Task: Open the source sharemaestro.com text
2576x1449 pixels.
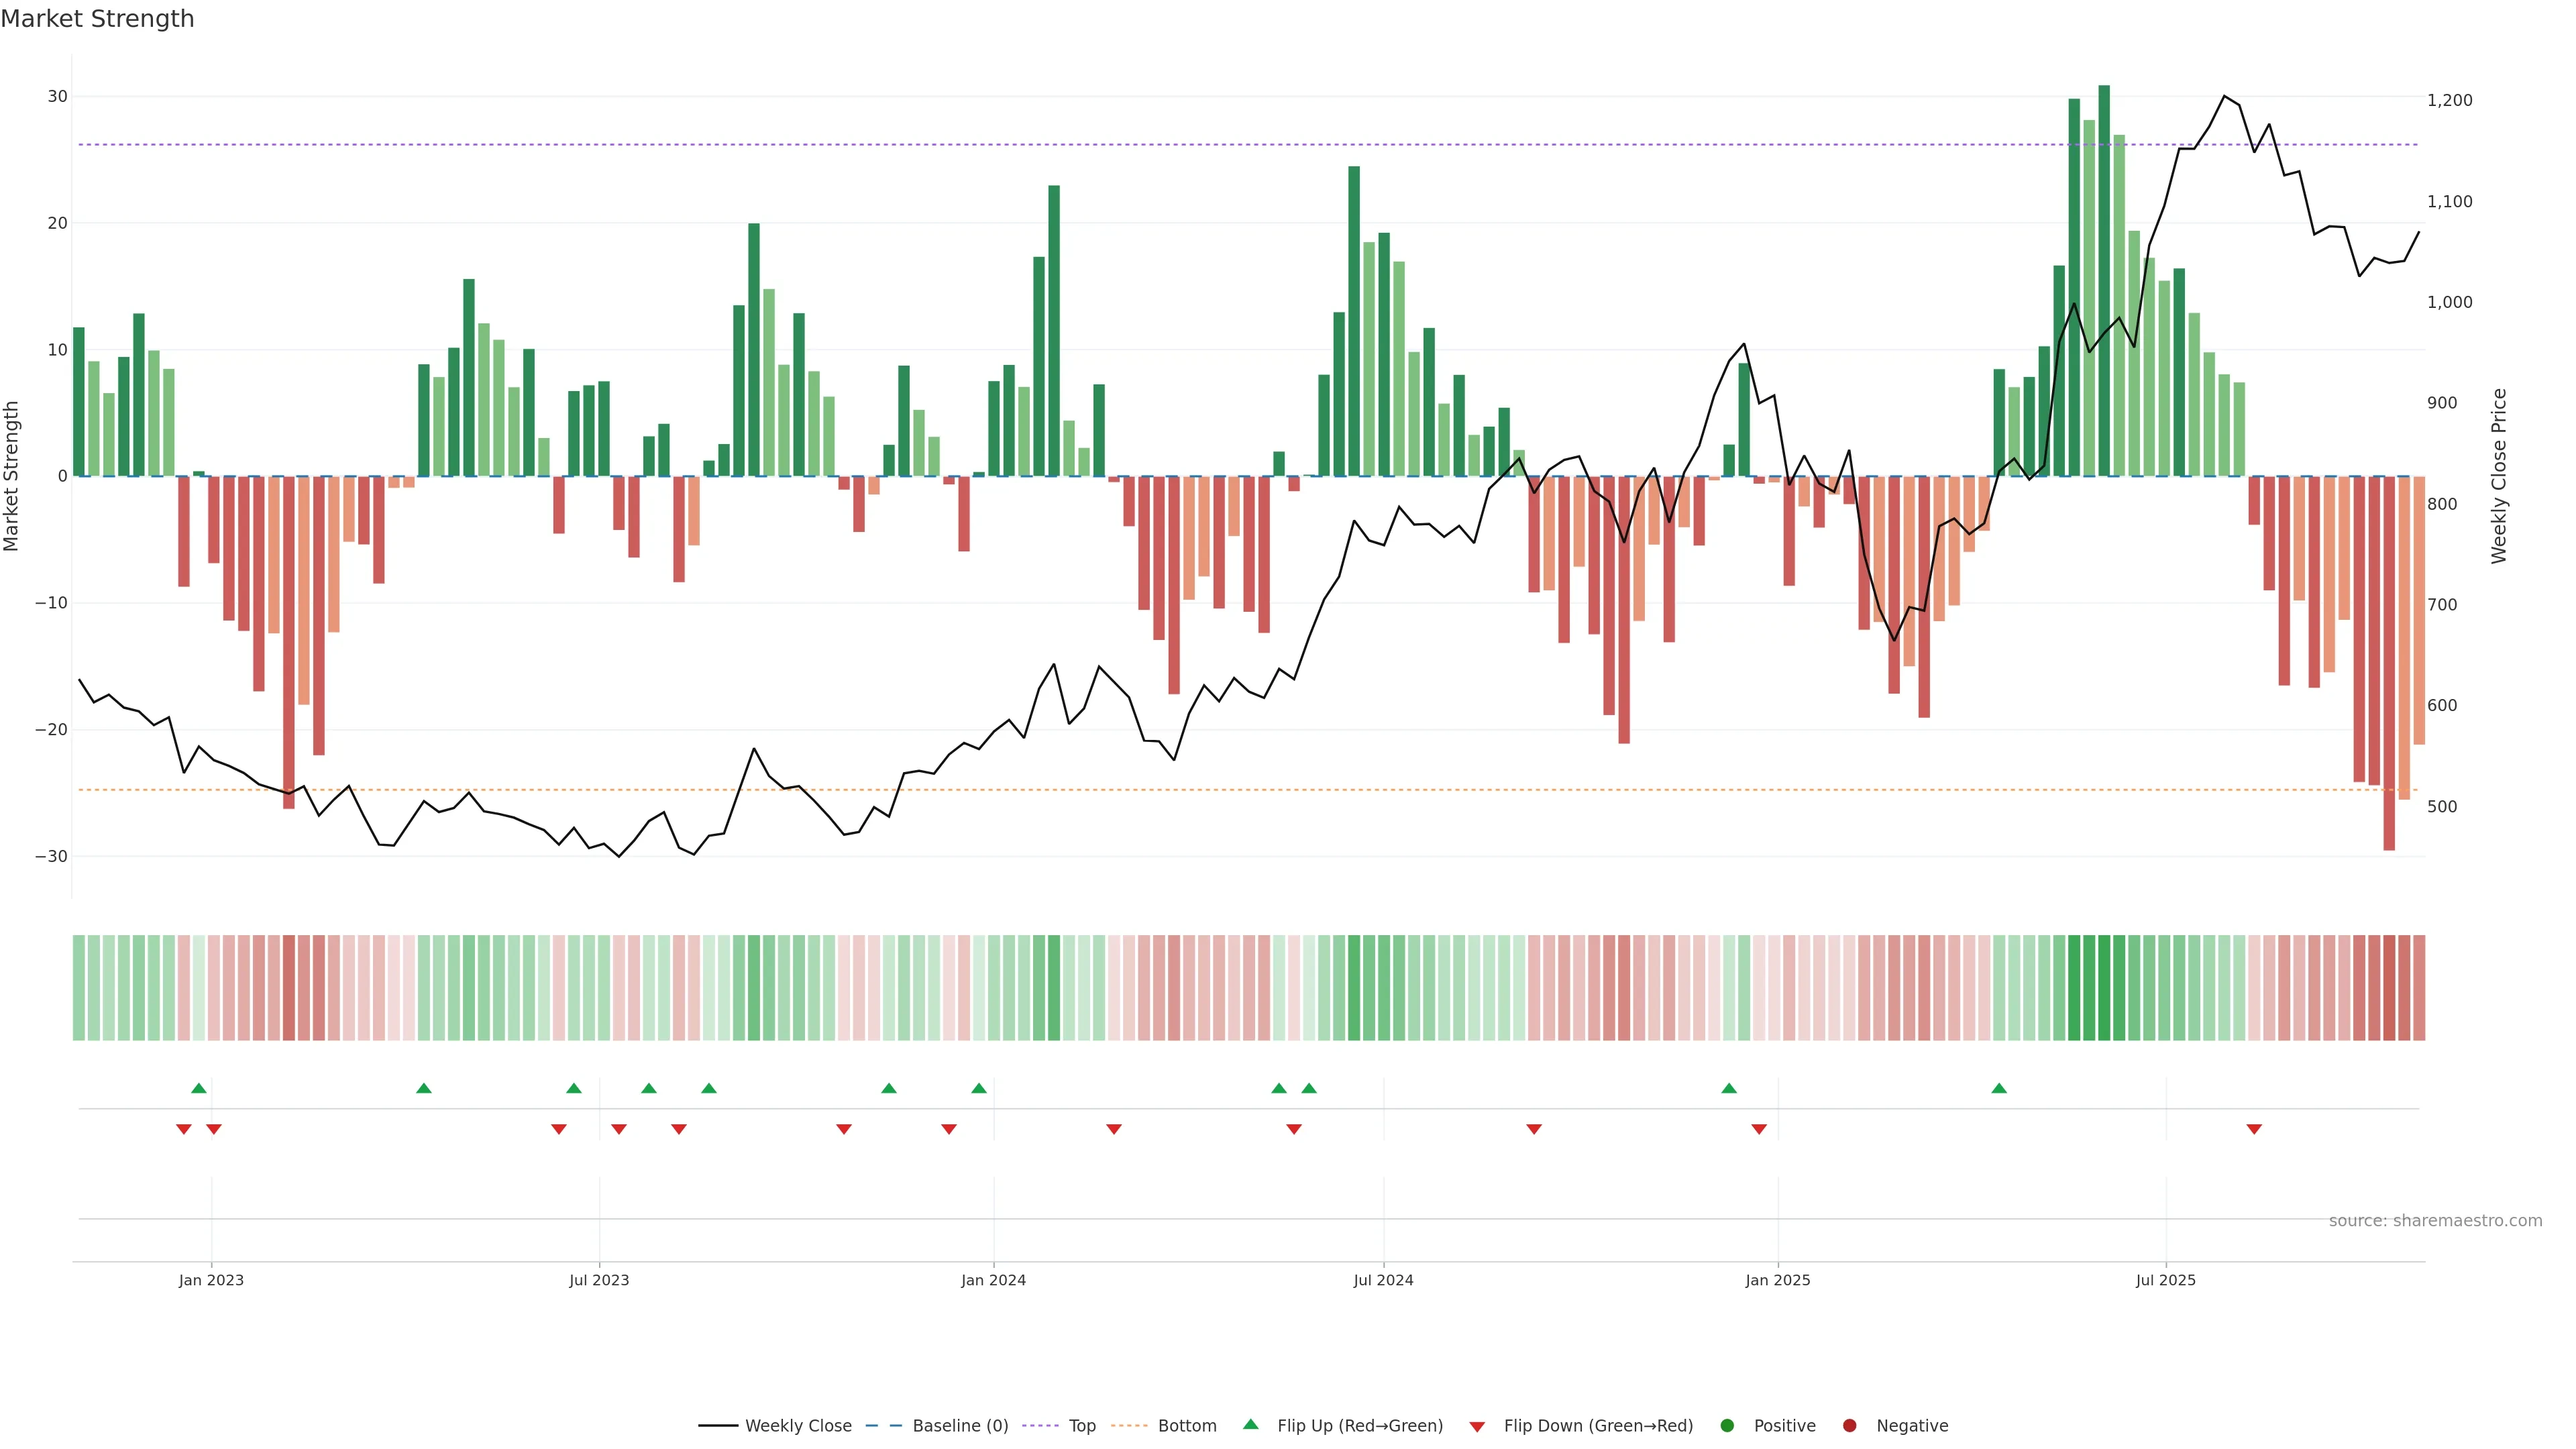Action: (x=2435, y=1220)
